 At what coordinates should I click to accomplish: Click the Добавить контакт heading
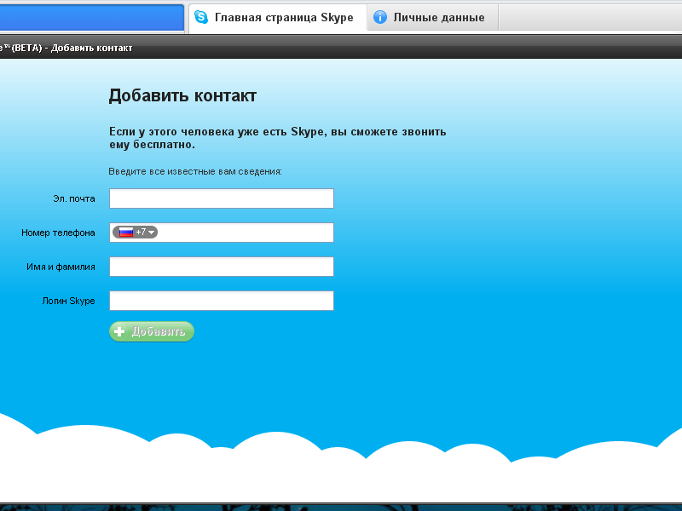(x=182, y=95)
